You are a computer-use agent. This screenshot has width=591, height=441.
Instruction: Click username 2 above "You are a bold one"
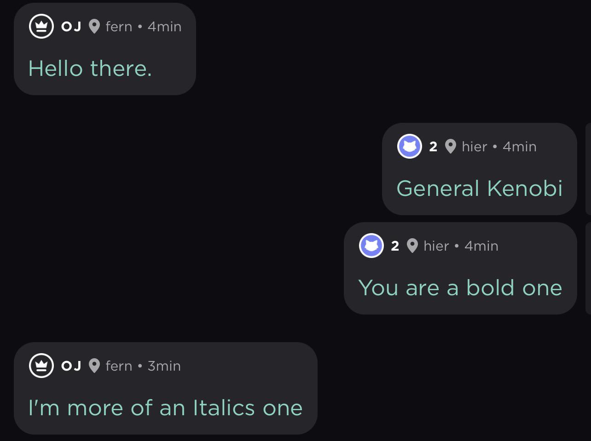[x=395, y=246]
